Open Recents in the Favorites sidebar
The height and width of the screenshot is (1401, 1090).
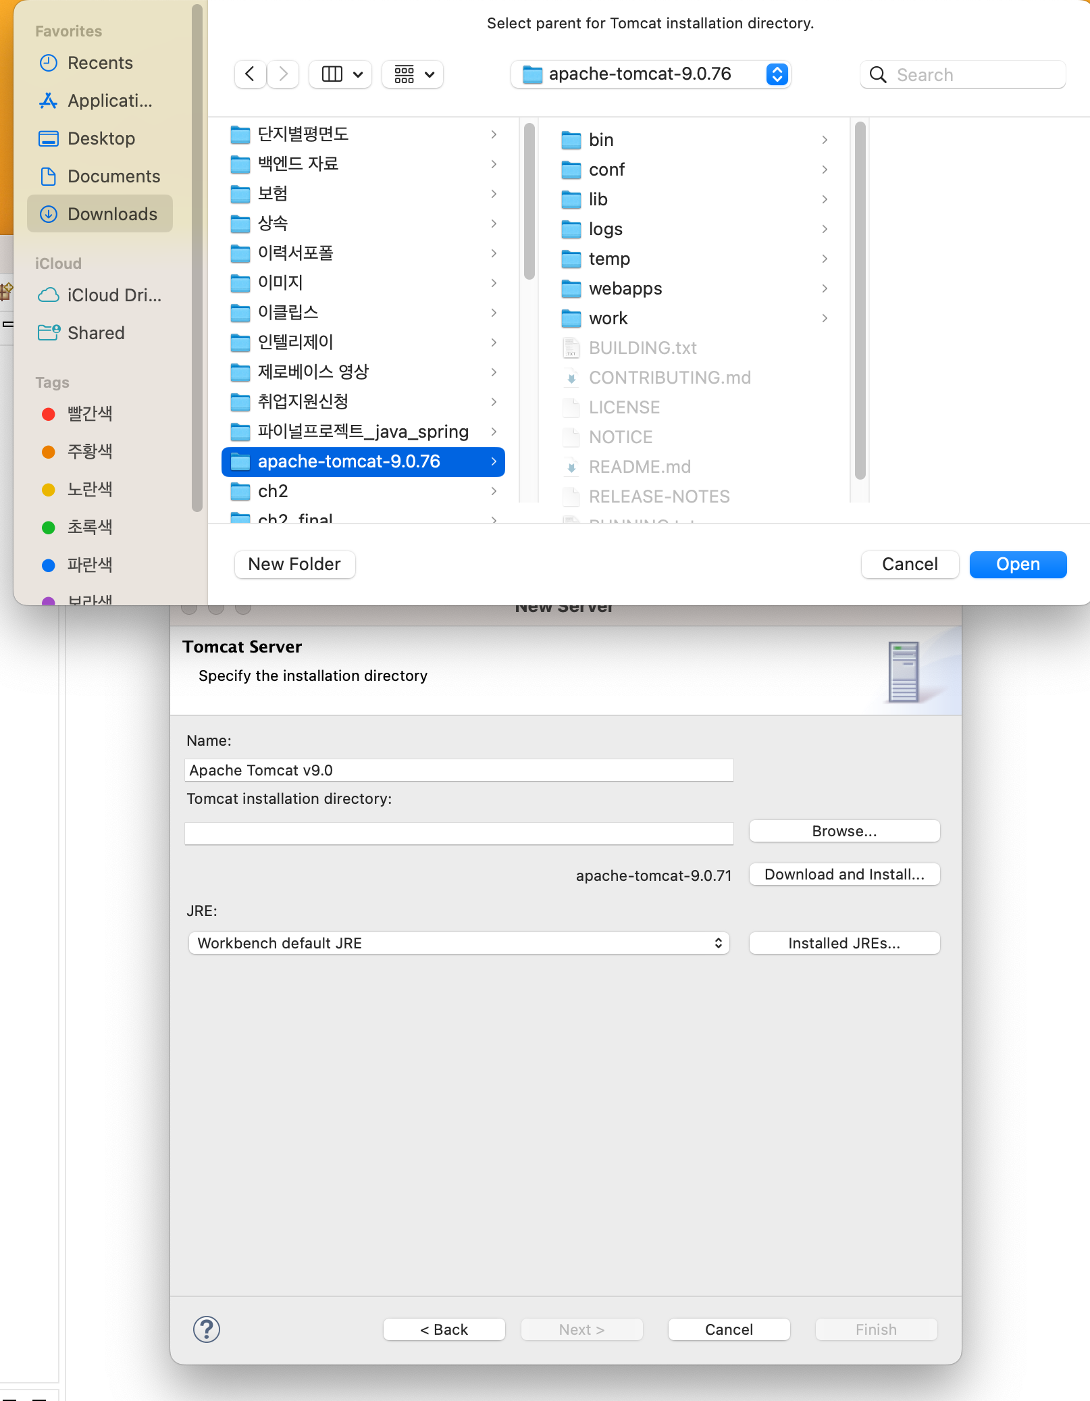click(100, 63)
